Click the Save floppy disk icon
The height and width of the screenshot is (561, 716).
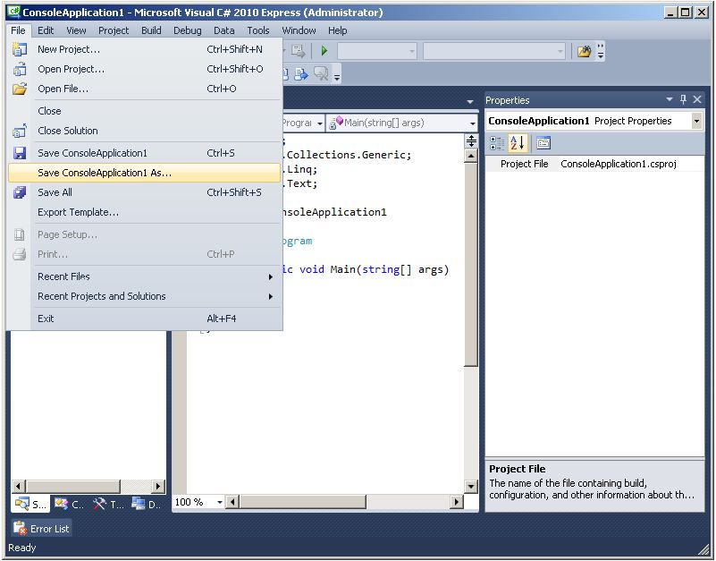[x=19, y=153]
